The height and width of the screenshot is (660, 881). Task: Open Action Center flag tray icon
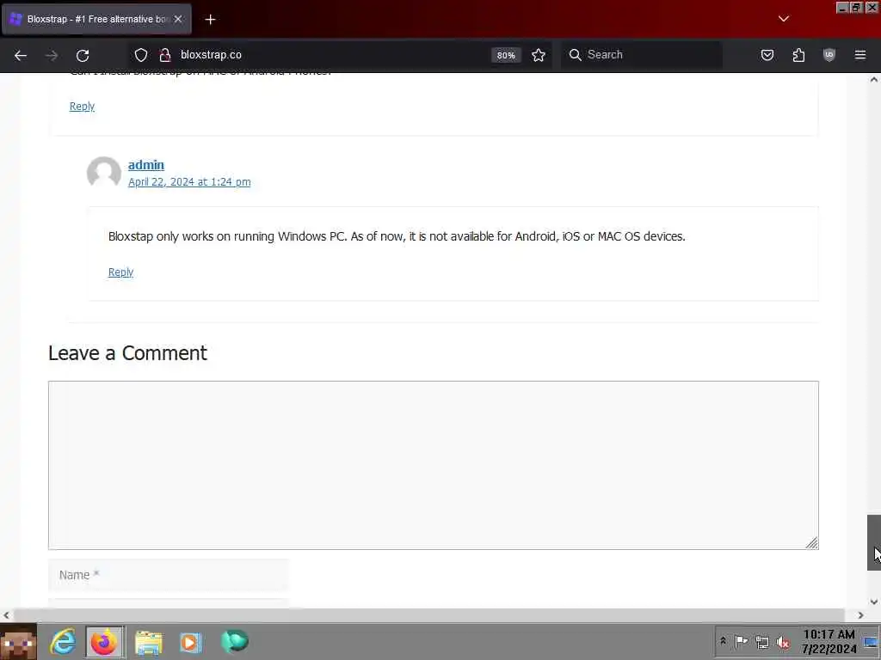click(x=741, y=641)
